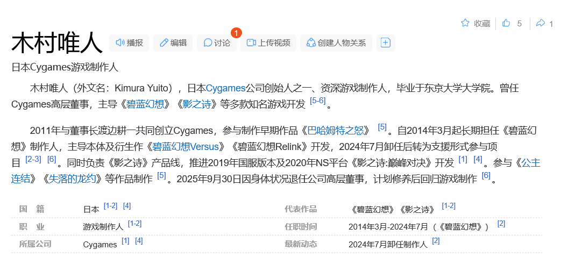The image size is (561, 264).
Task: Click the value 日本 in 国籍 row
Action: point(91,209)
